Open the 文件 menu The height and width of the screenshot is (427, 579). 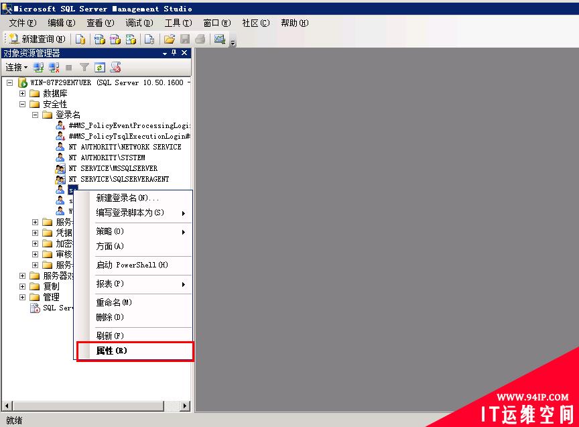23,23
